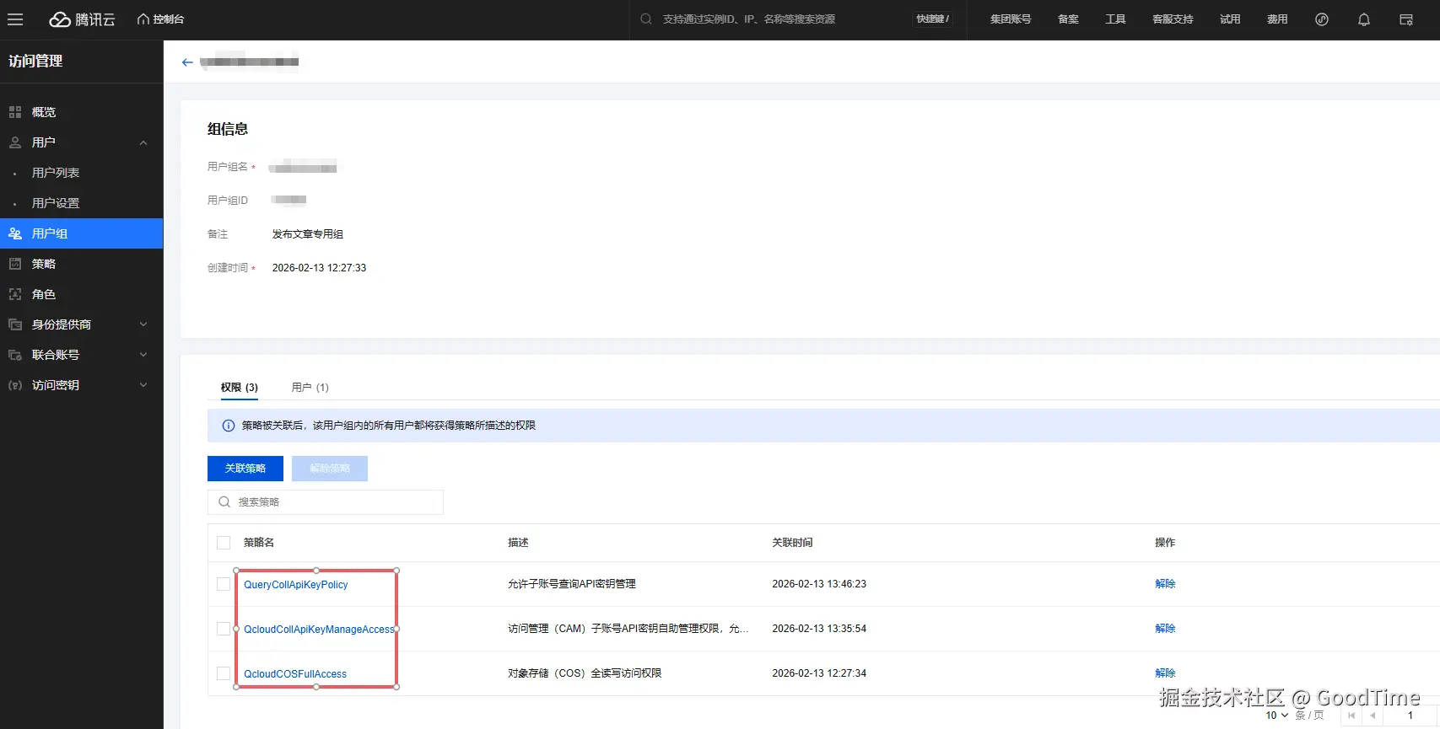Click the 用户组 group icon
This screenshot has width=1440, height=729.
tap(15, 233)
